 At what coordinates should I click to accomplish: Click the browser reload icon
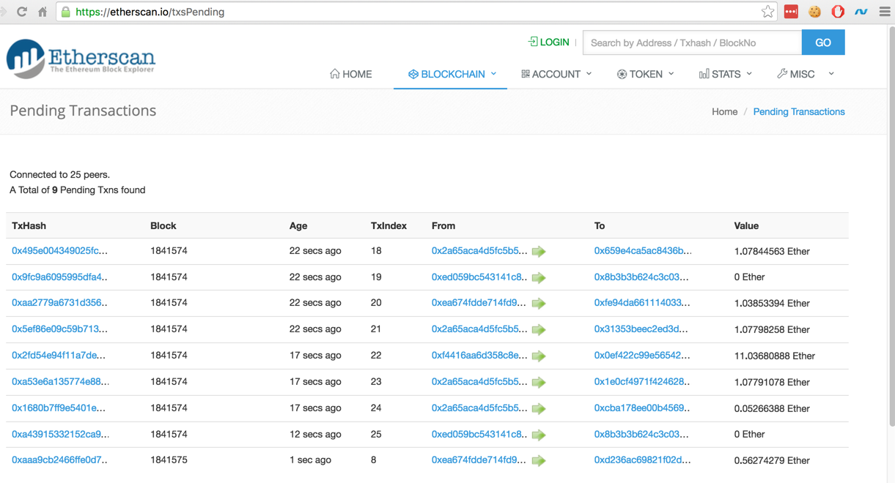click(x=22, y=12)
